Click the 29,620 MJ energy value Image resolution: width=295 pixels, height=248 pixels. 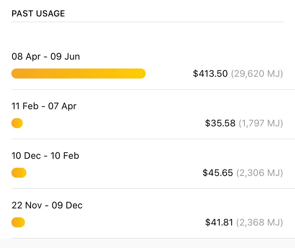tap(257, 74)
